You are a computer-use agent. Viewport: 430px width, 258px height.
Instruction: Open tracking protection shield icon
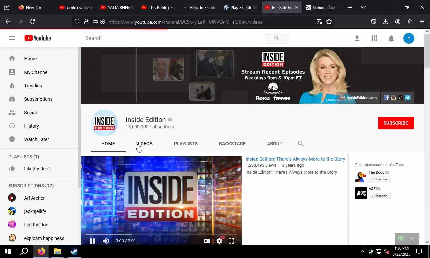click(x=77, y=21)
